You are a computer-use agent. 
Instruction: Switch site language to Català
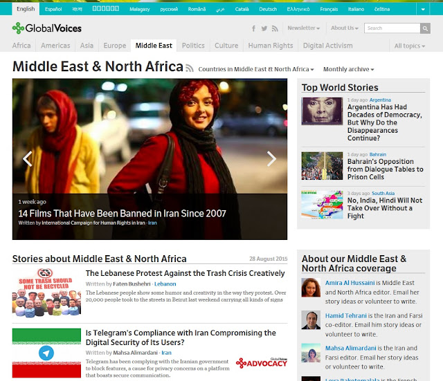tap(242, 9)
